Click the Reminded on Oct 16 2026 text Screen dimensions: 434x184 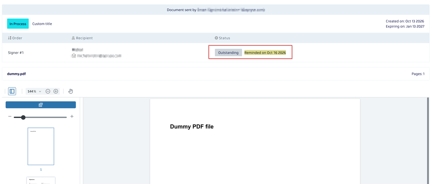click(265, 53)
